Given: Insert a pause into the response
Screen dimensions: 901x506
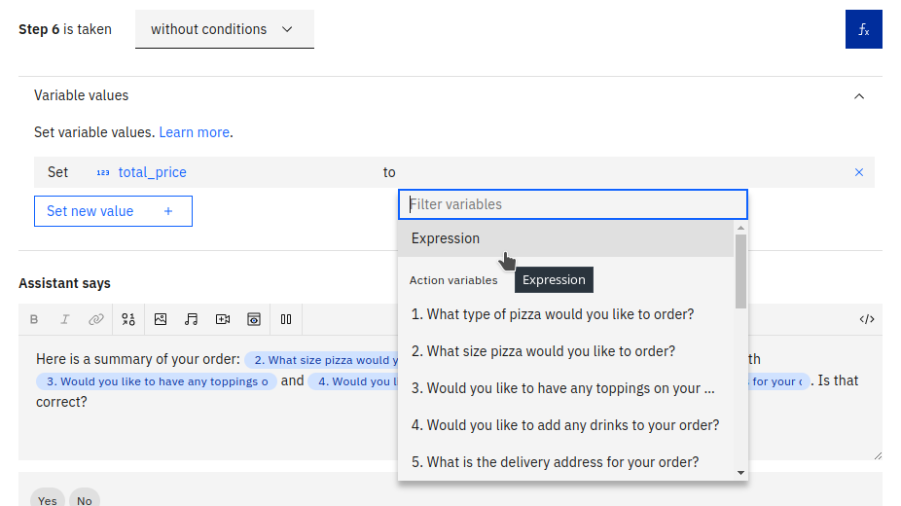Looking at the screenshot, I should pyautogui.click(x=286, y=319).
